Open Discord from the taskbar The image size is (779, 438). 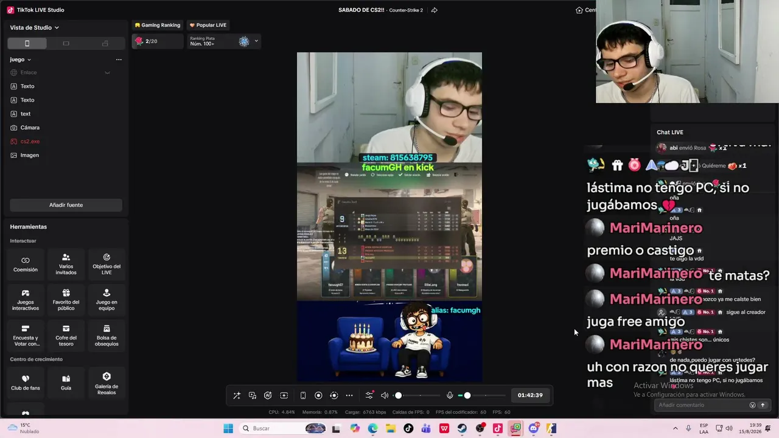tap(534, 428)
